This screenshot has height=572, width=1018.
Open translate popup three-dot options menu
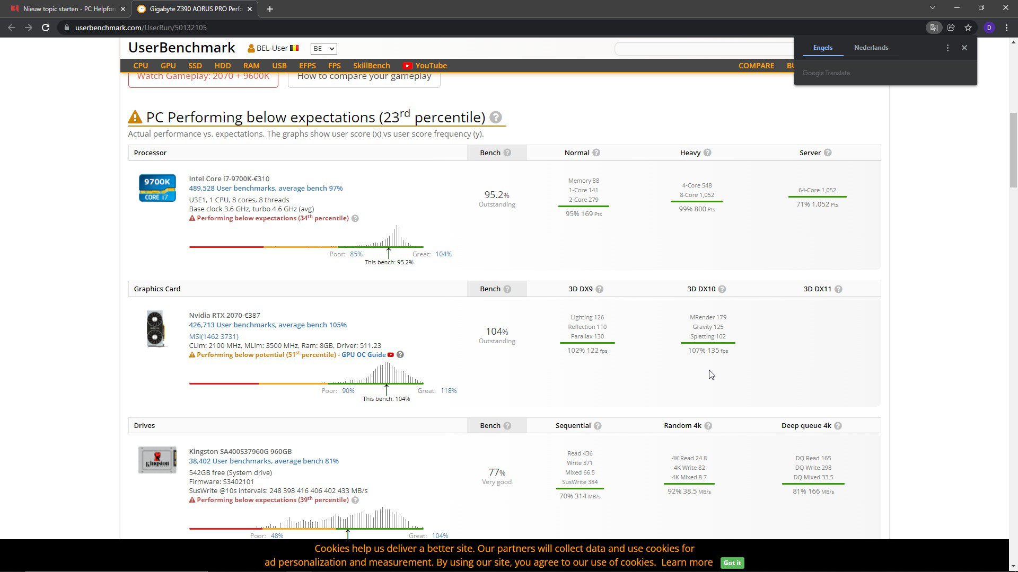click(947, 48)
